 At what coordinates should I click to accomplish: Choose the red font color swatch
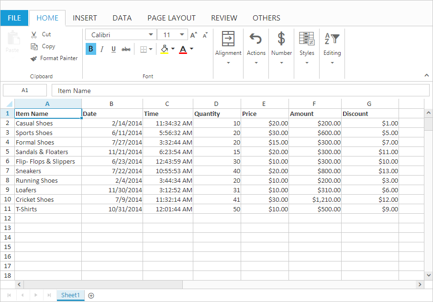(x=182, y=49)
